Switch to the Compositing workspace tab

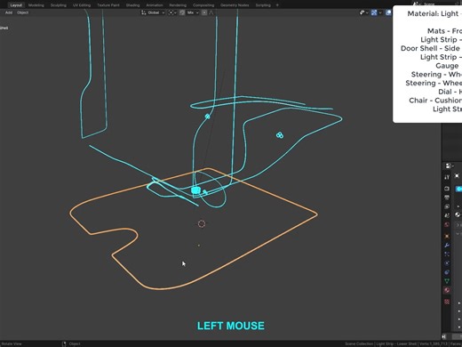click(203, 5)
